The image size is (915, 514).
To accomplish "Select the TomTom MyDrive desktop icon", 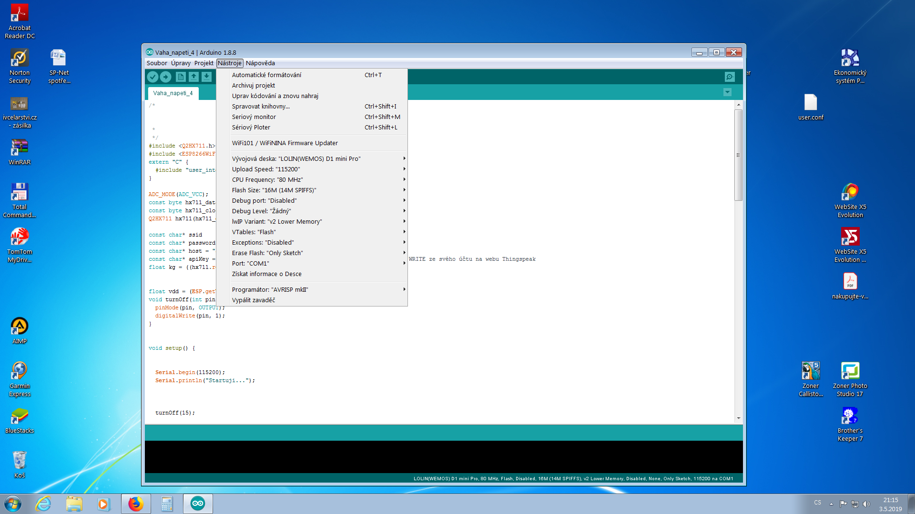I will (20, 245).
